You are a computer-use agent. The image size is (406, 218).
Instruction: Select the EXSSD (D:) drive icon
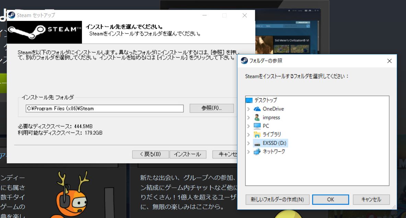(x=256, y=143)
